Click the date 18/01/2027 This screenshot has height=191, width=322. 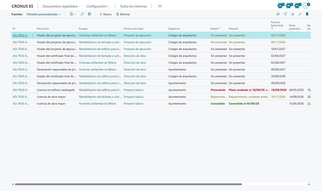(x=278, y=49)
